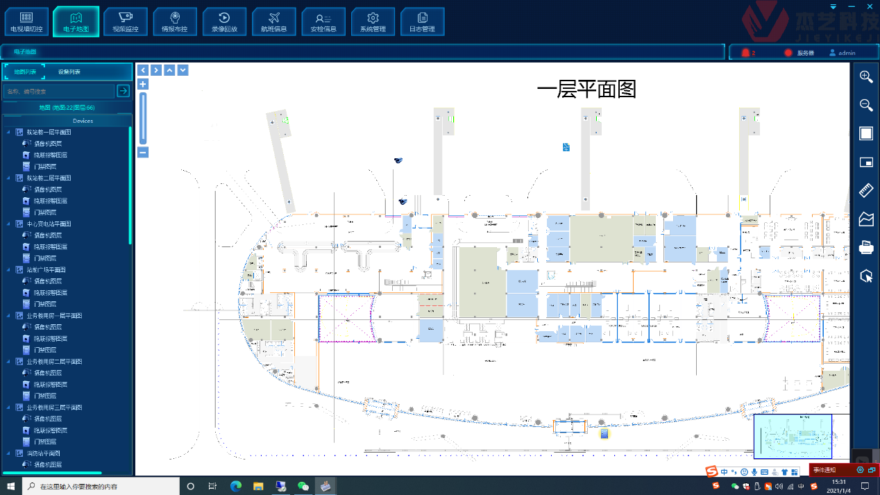
Task: Select the zoom in tool on right toolbar
Action: 865,76
